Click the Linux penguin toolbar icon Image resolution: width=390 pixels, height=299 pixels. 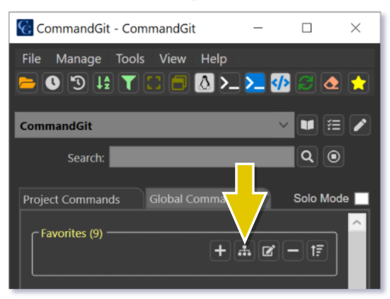pos(204,83)
